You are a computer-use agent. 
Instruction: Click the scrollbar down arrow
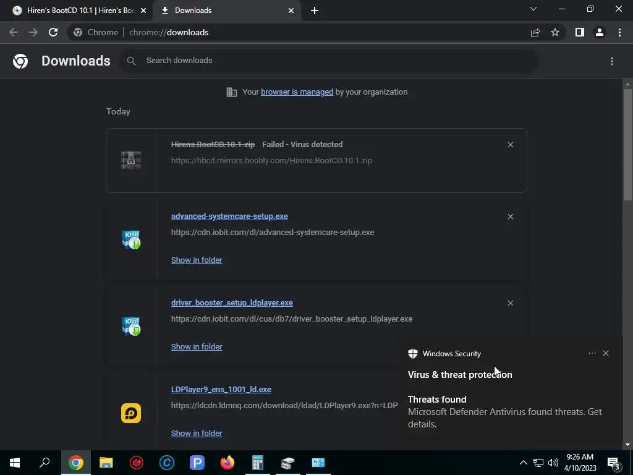tap(627, 445)
